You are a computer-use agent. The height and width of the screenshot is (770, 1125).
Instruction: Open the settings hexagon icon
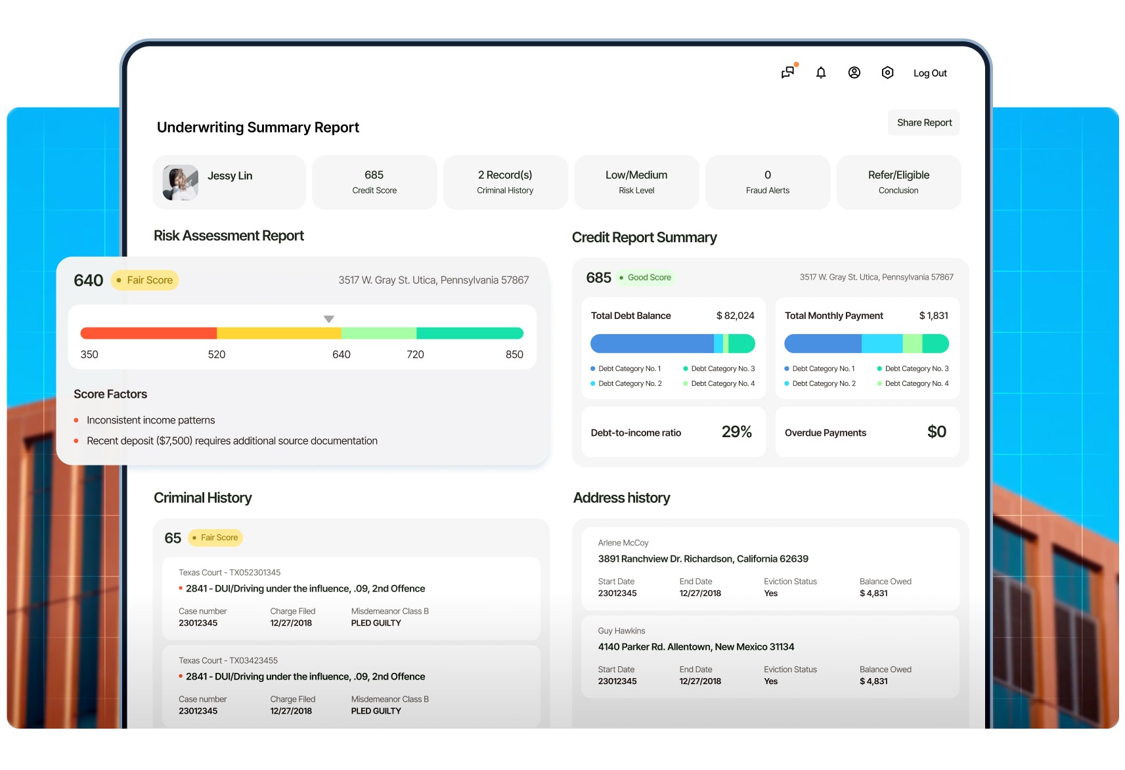[887, 73]
